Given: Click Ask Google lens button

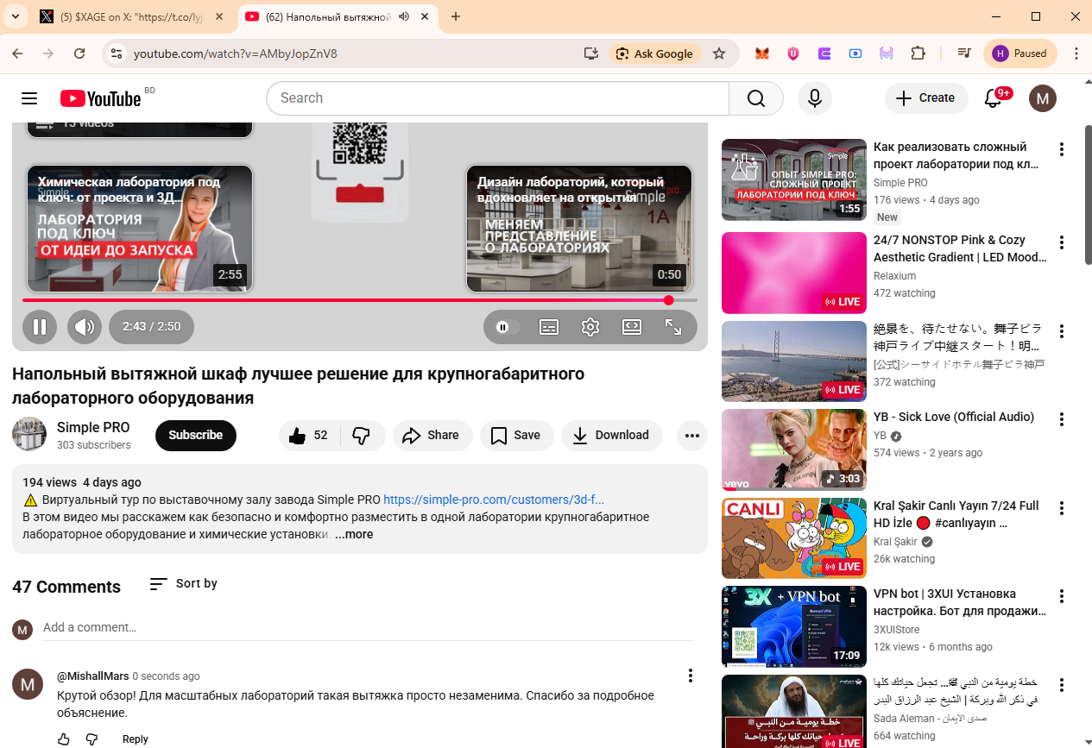Looking at the screenshot, I should pos(655,53).
